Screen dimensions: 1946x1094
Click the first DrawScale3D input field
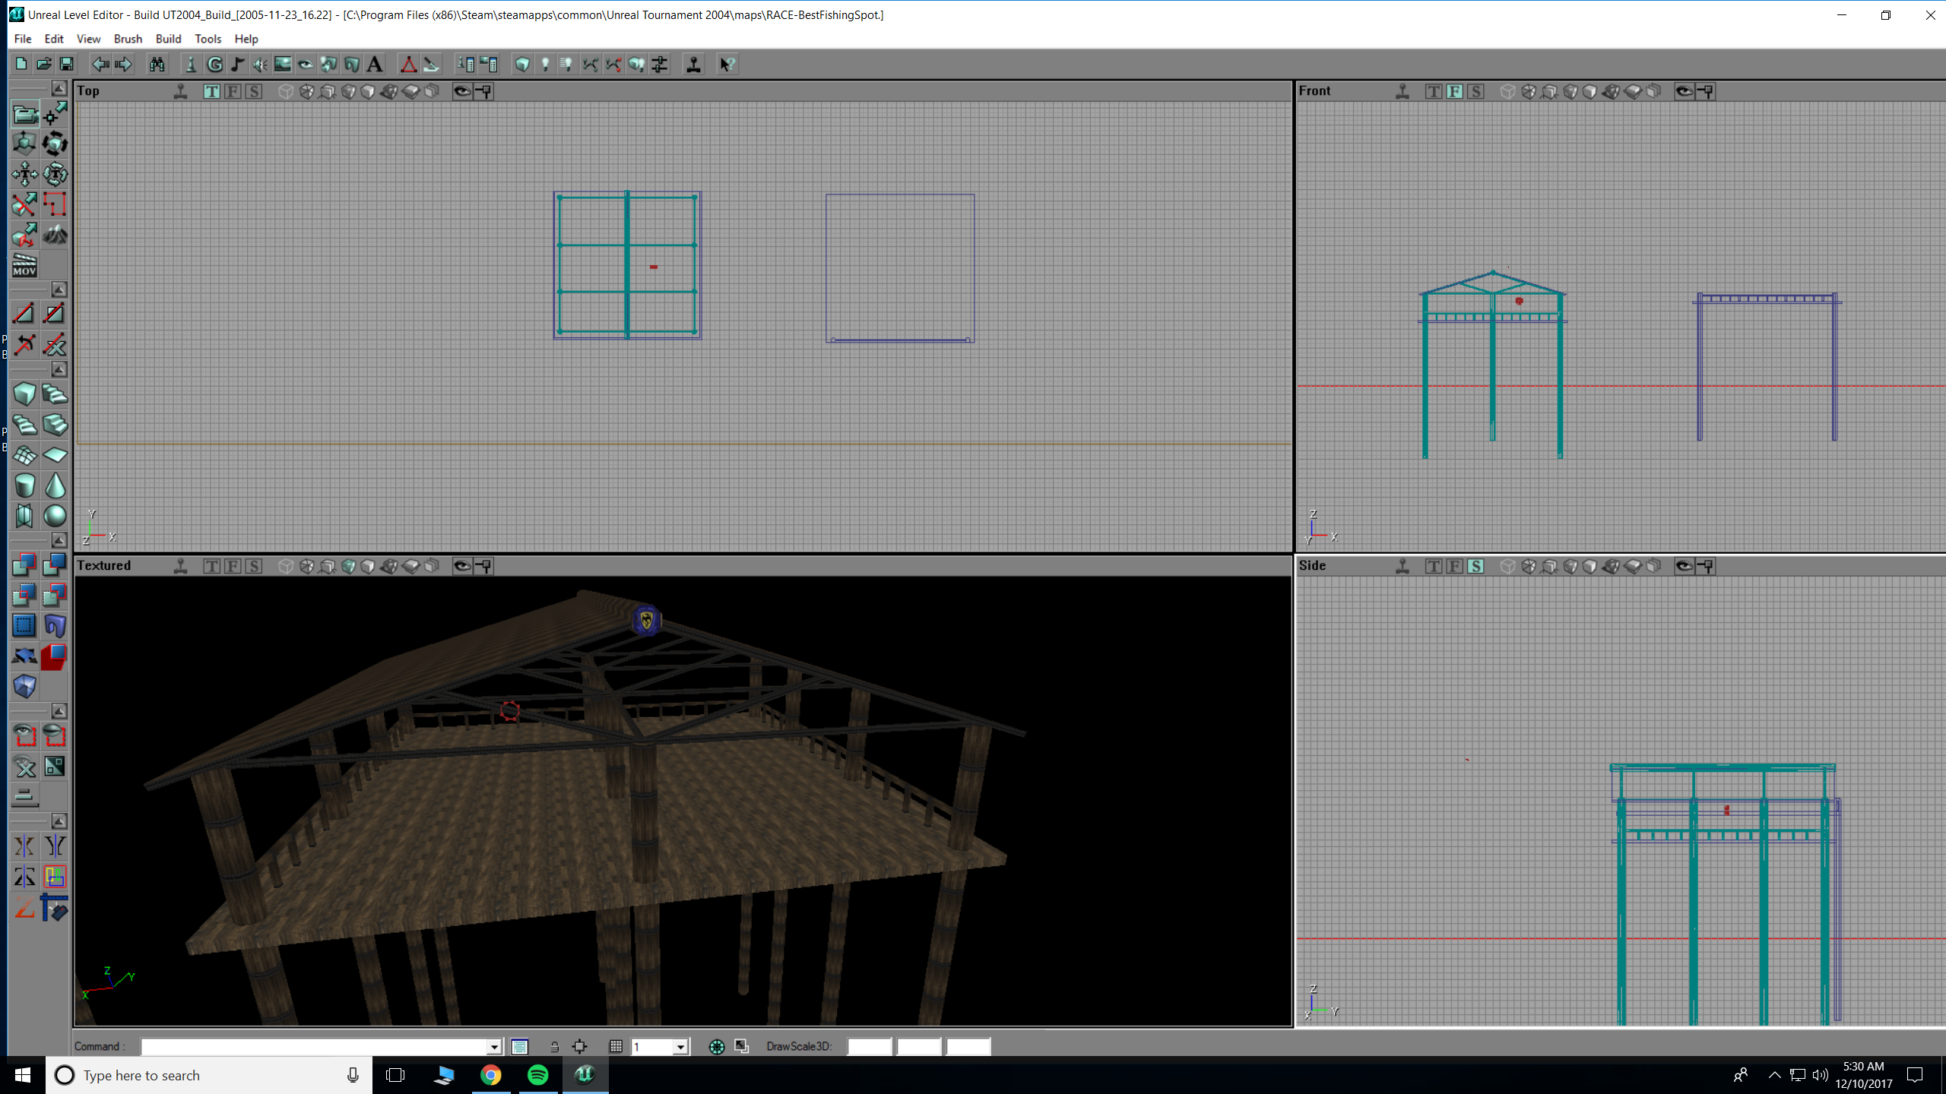tap(869, 1047)
